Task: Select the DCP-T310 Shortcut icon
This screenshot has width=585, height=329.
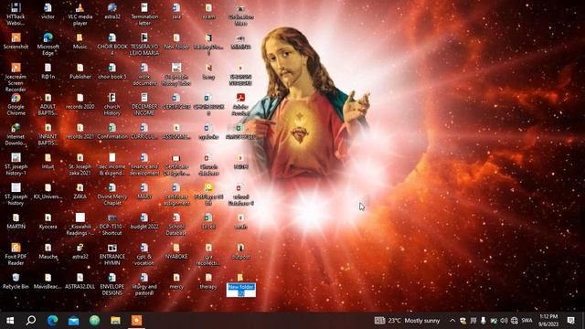Action: (x=112, y=224)
